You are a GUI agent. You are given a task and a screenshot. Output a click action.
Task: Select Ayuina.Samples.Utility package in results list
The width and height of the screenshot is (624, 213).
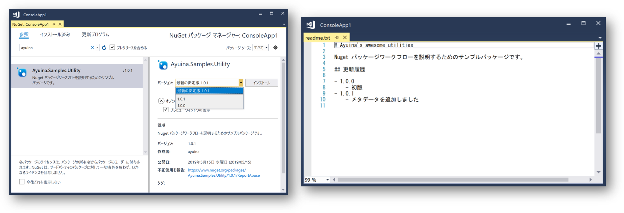coord(77,76)
